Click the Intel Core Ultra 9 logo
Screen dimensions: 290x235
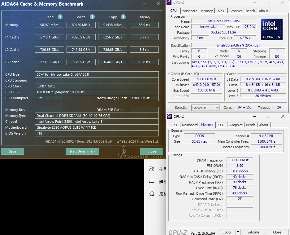click(271, 29)
